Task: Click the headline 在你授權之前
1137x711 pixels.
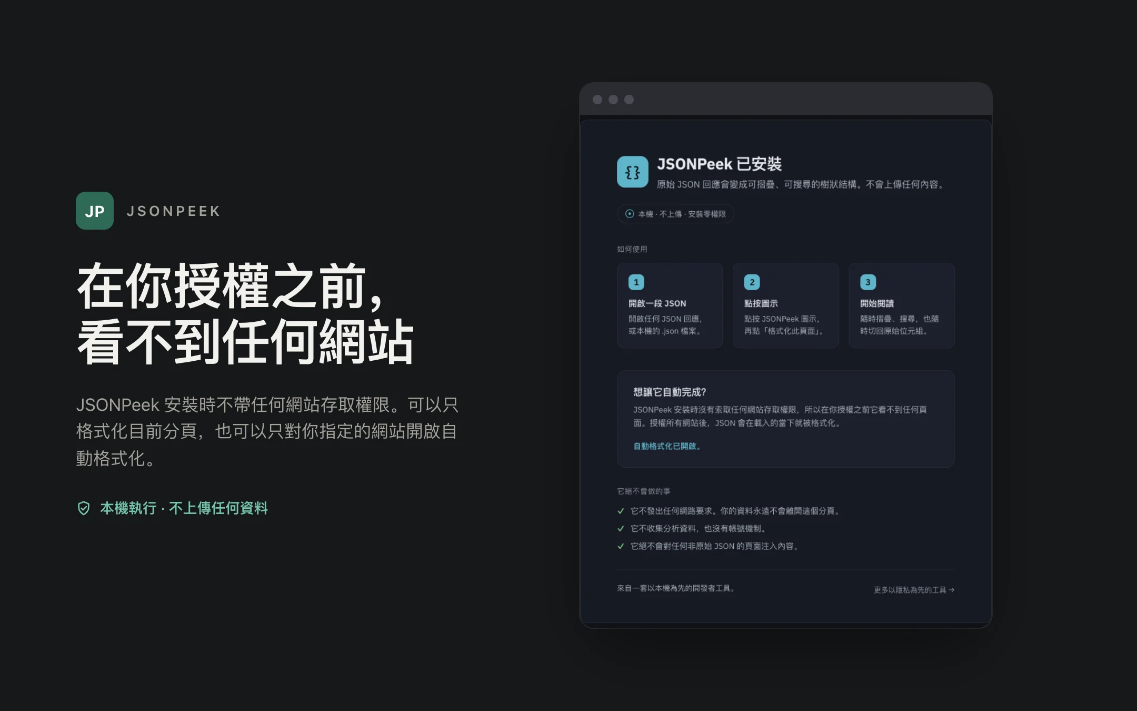Action: pyautogui.click(x=230, y=286)
